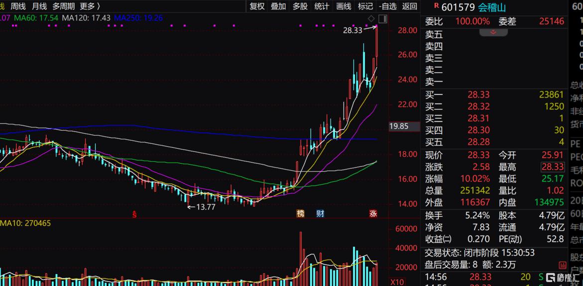Click the 交易状态 闭市阶段 status line
This screenshot has width=583, height=286.
(479, 253)
